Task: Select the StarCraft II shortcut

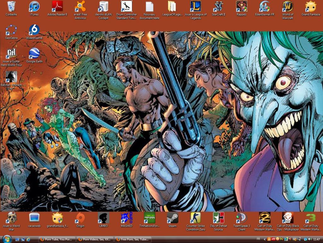Action: click(219, 9)
